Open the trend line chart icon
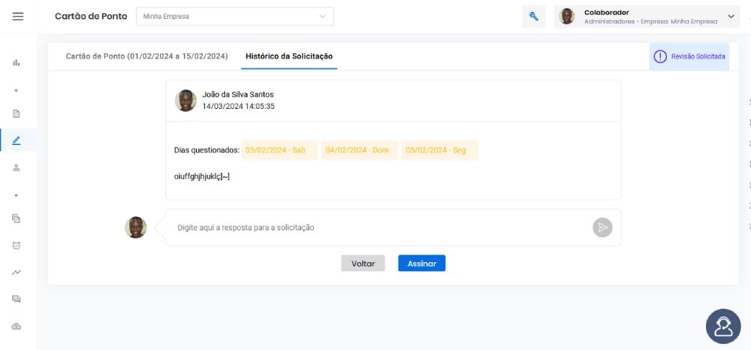Viewport: 751px width, 350px height. pos(17,273)
